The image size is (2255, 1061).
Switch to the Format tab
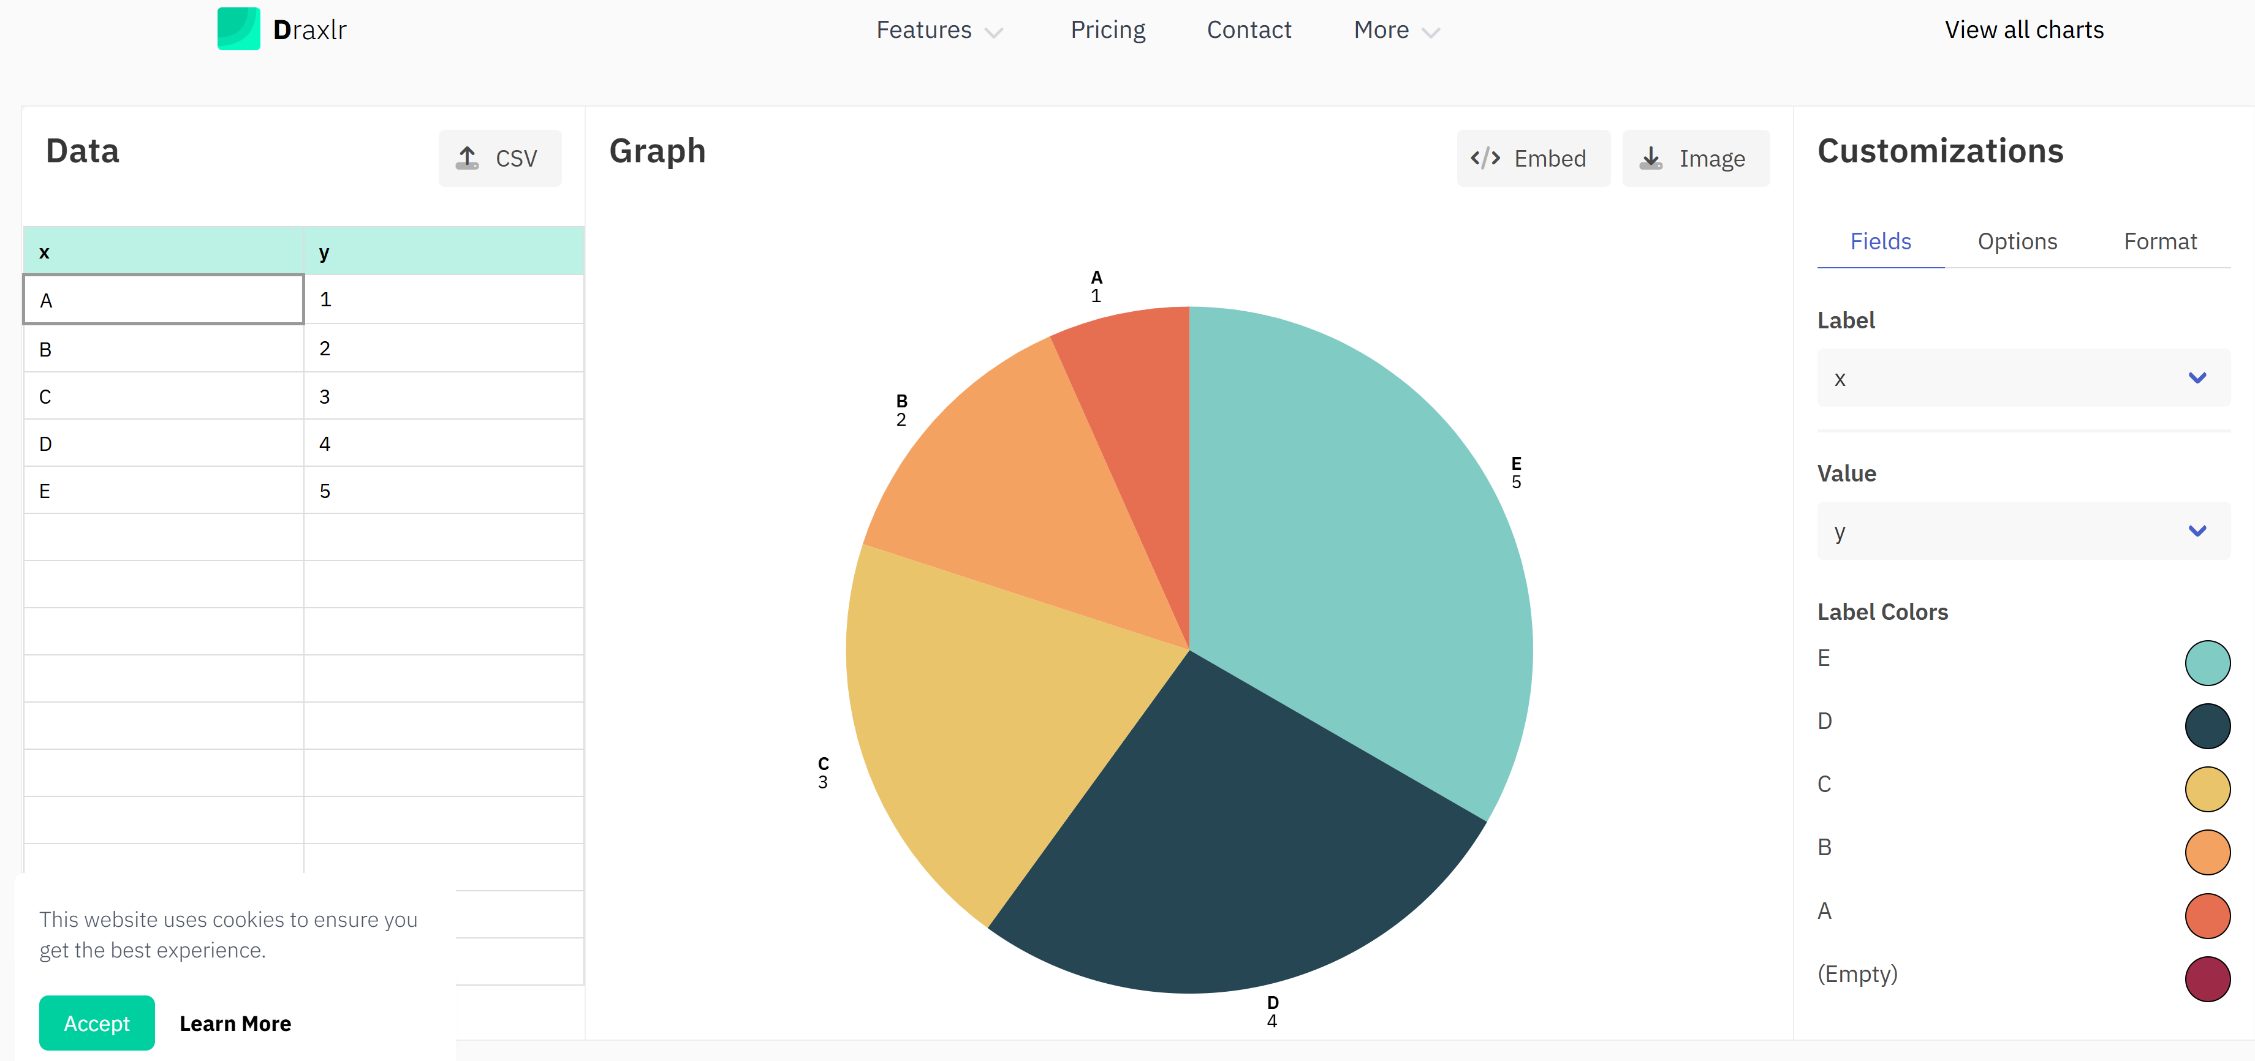tap(2161, 241)
